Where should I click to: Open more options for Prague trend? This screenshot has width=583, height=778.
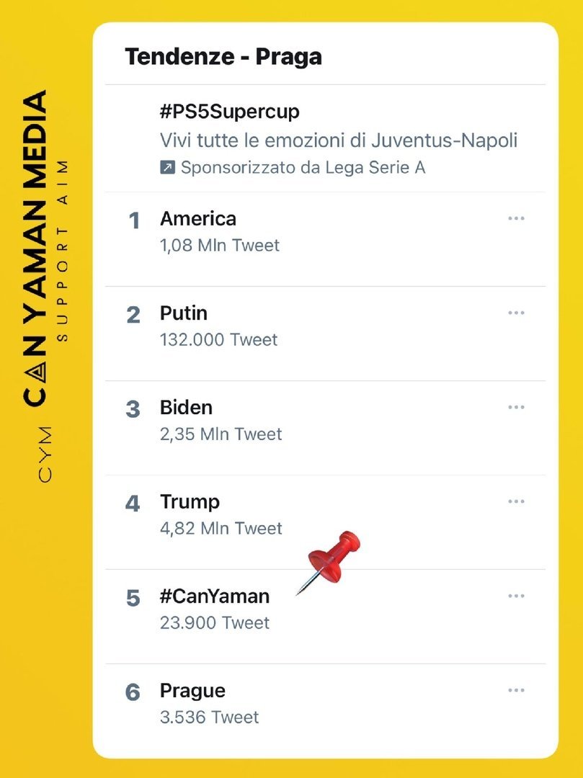[515, 690]
